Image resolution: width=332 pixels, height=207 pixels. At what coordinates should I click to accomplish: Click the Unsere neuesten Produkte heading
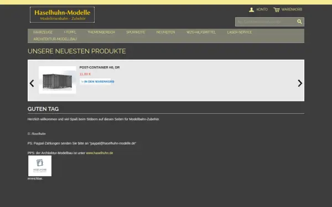point(77,51)
